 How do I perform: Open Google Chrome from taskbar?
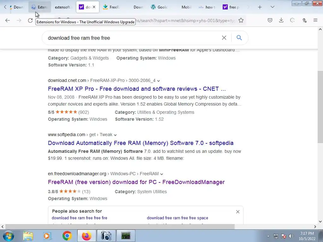pos(67,236)
